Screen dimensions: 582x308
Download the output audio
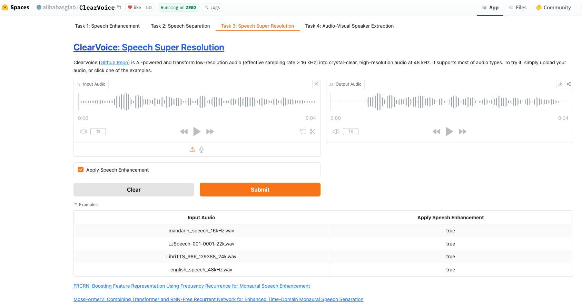coord(560,84)
